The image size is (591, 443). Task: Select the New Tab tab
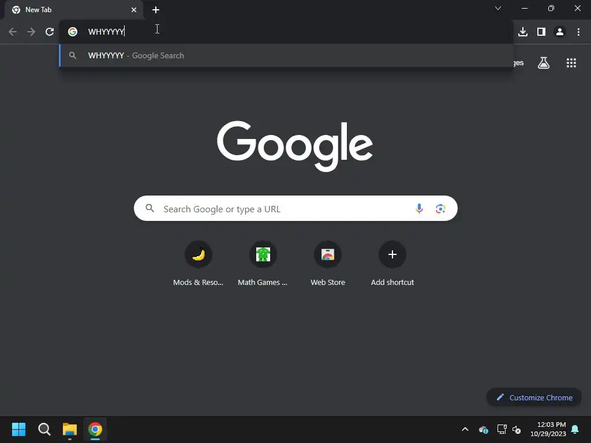[73, 10]
